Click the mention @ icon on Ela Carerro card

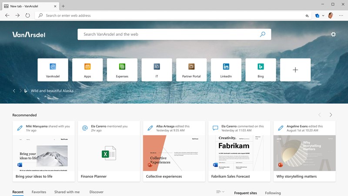click(x=85, y=128)
